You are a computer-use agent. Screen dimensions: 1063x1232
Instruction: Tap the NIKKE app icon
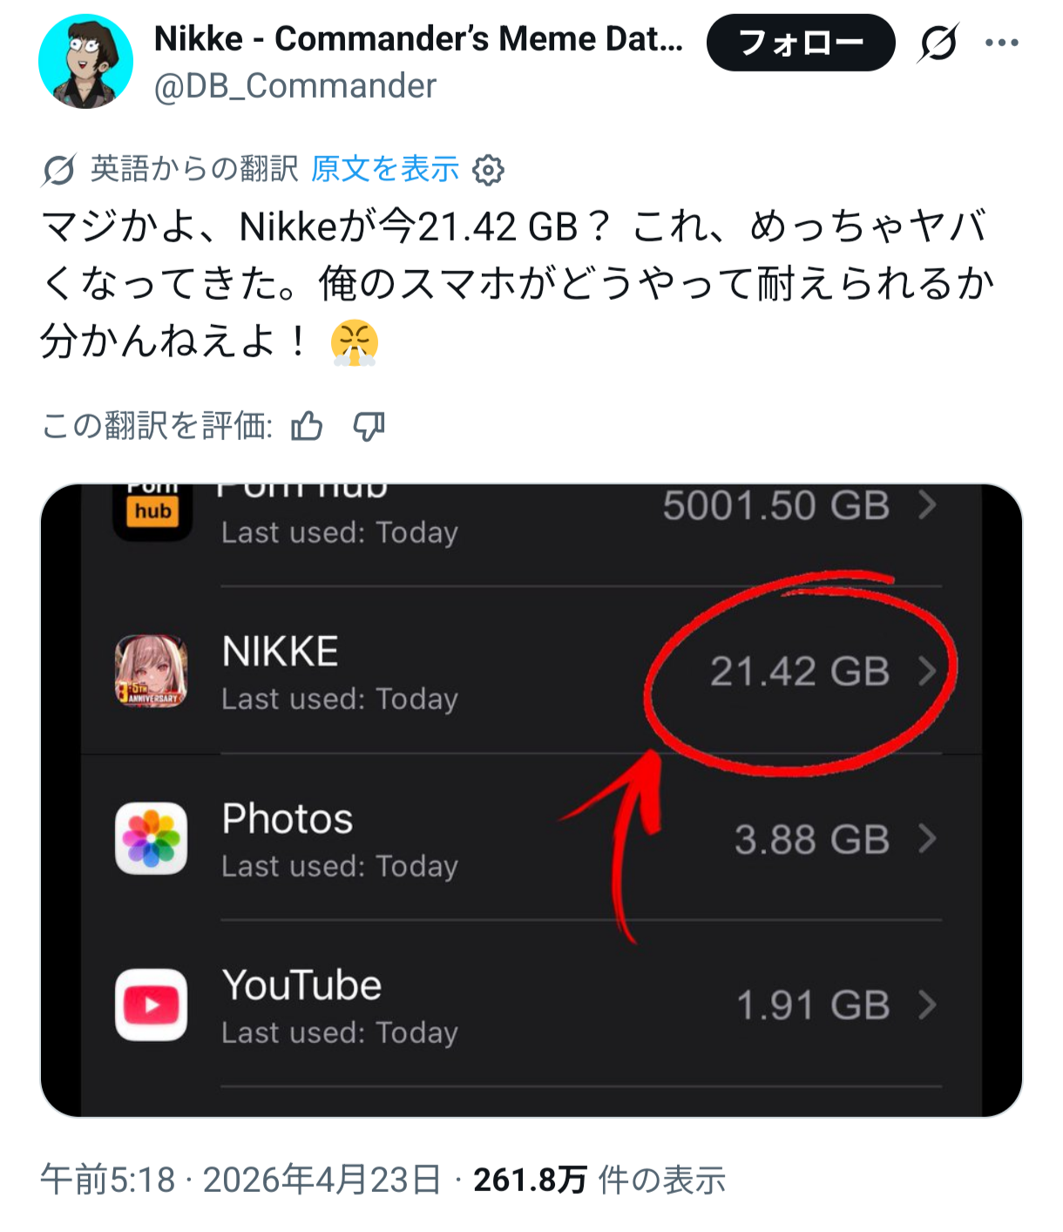152,671
